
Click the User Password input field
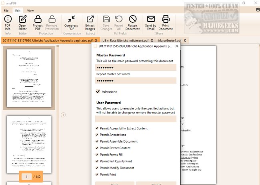coord(136,119)
